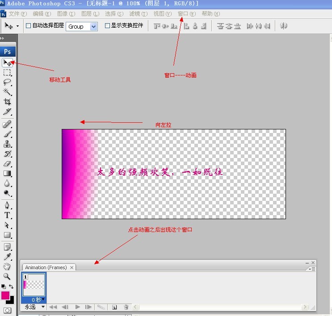This screenshot has width=332, height=316.
Task: Open the 窗口 menu
Action: pos(186,14)
